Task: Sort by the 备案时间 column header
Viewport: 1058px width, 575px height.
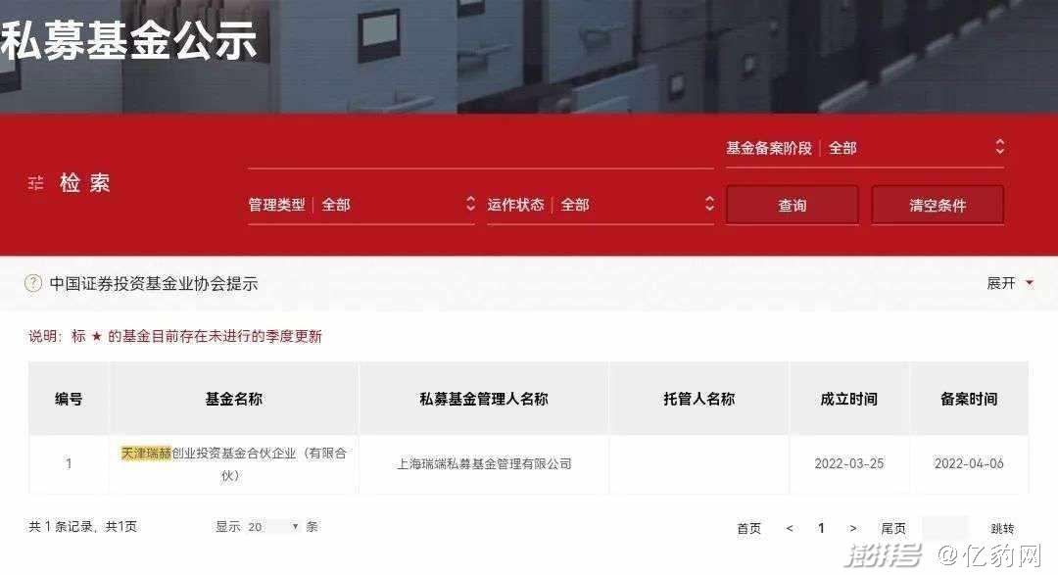Action: 969,399
